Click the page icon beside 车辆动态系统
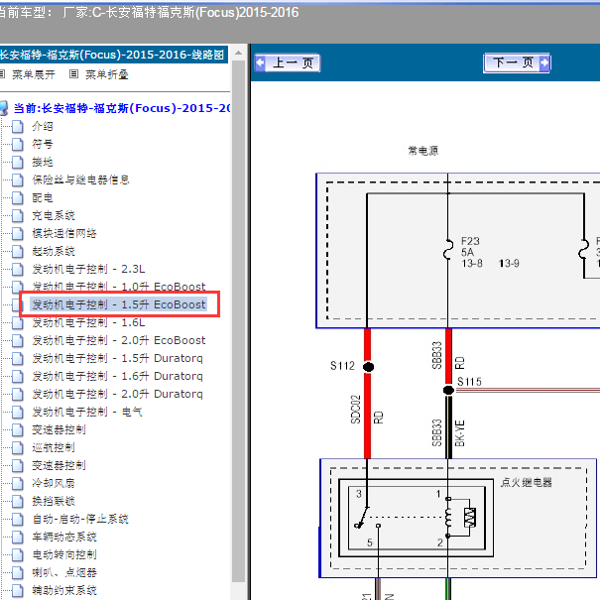The height and width of the screenshot is (600, 600). click(x=17, y=537)
